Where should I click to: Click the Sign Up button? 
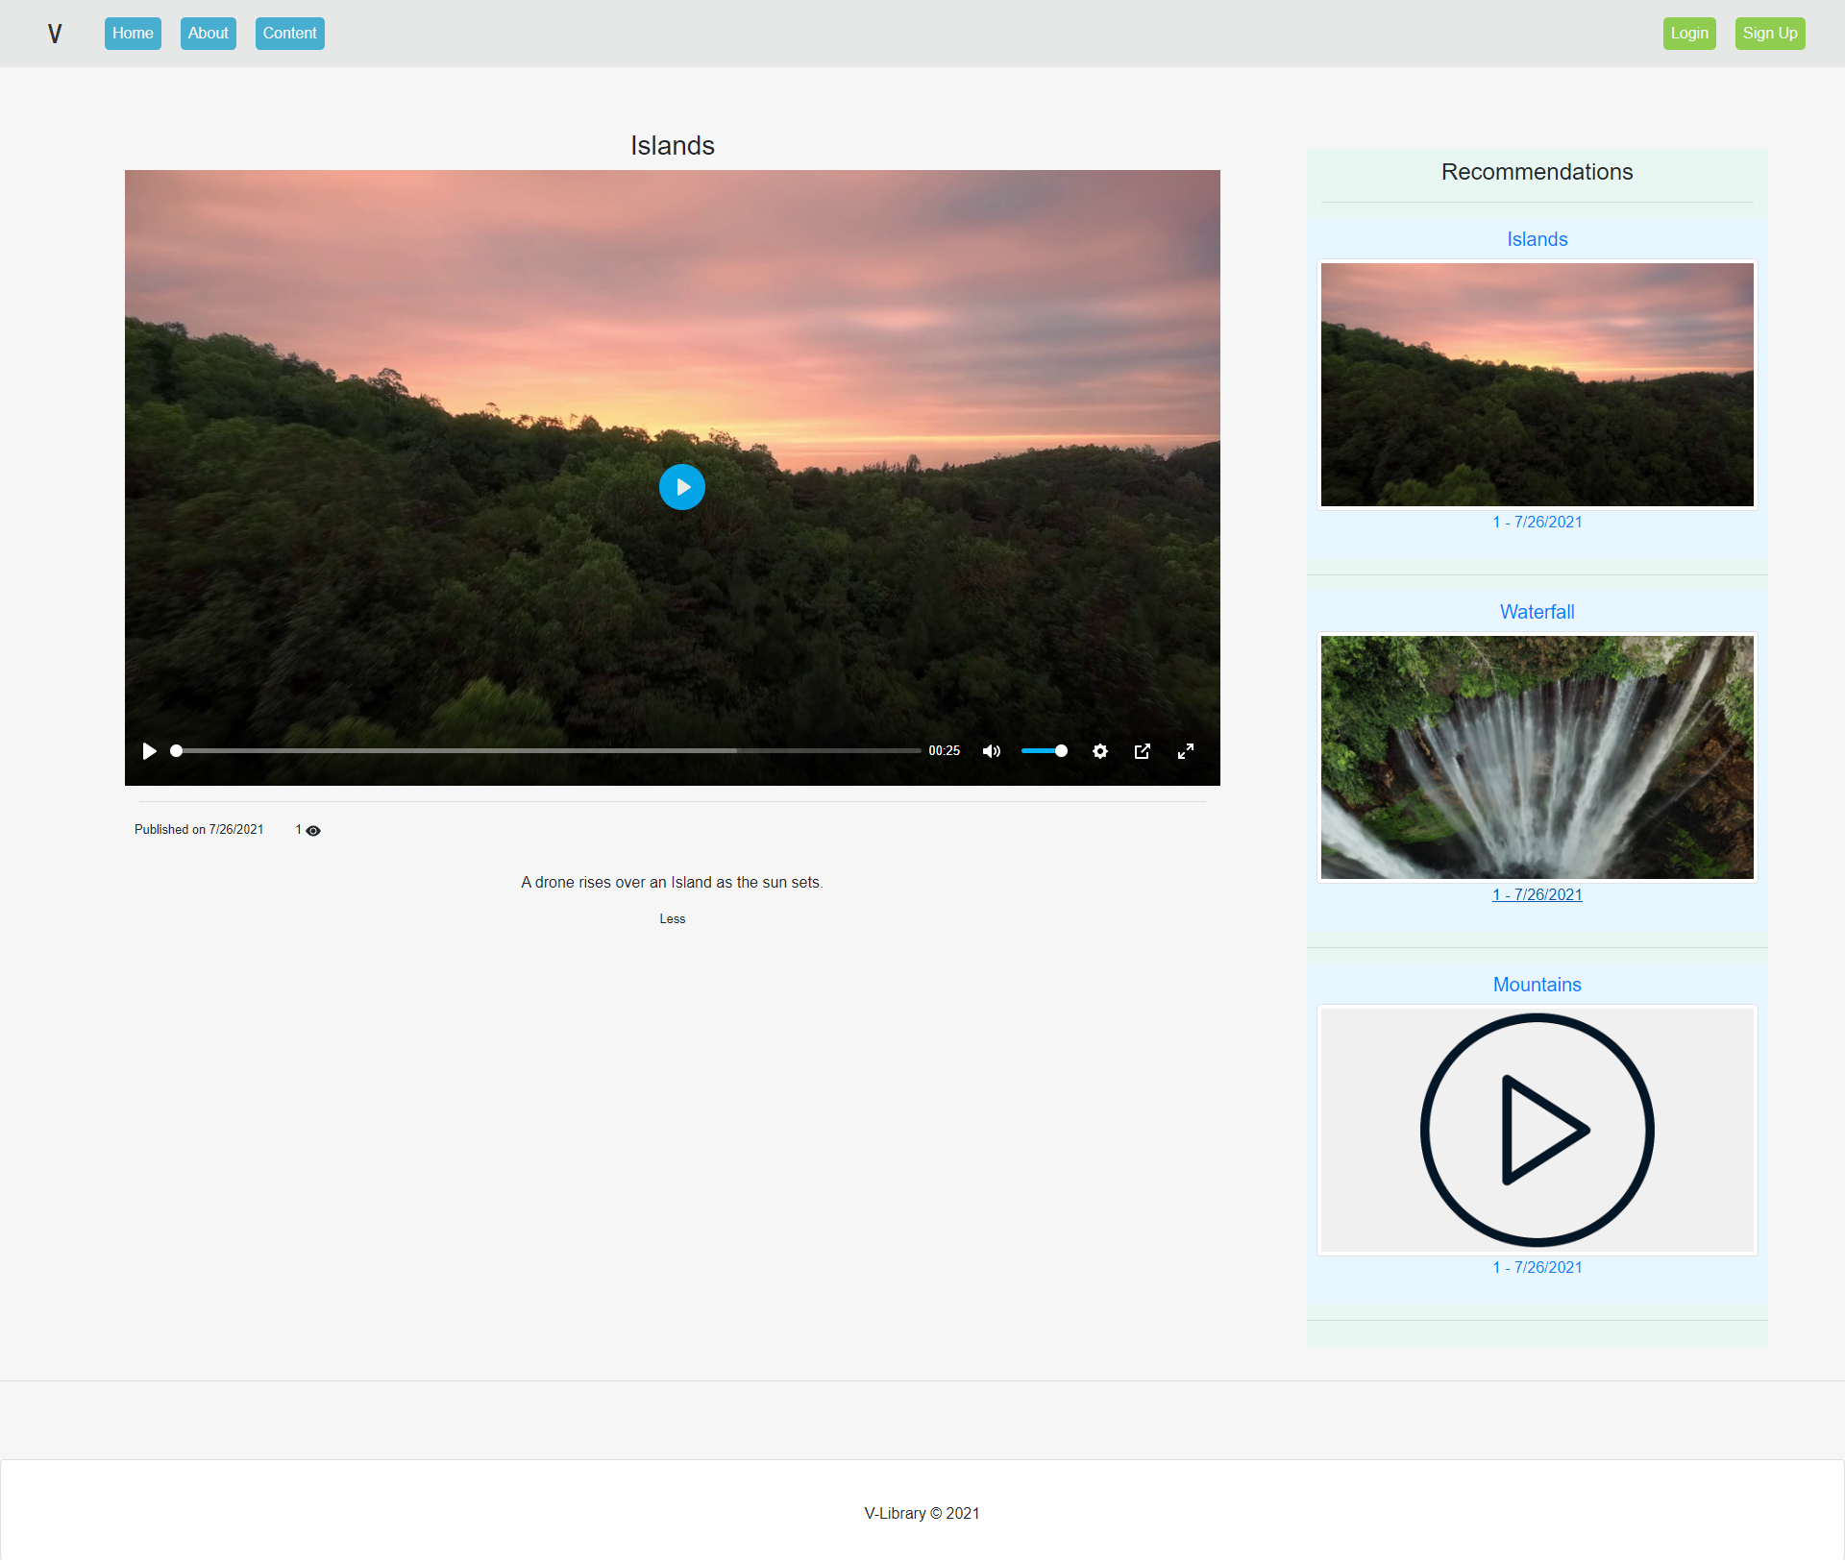(1769, 34)
